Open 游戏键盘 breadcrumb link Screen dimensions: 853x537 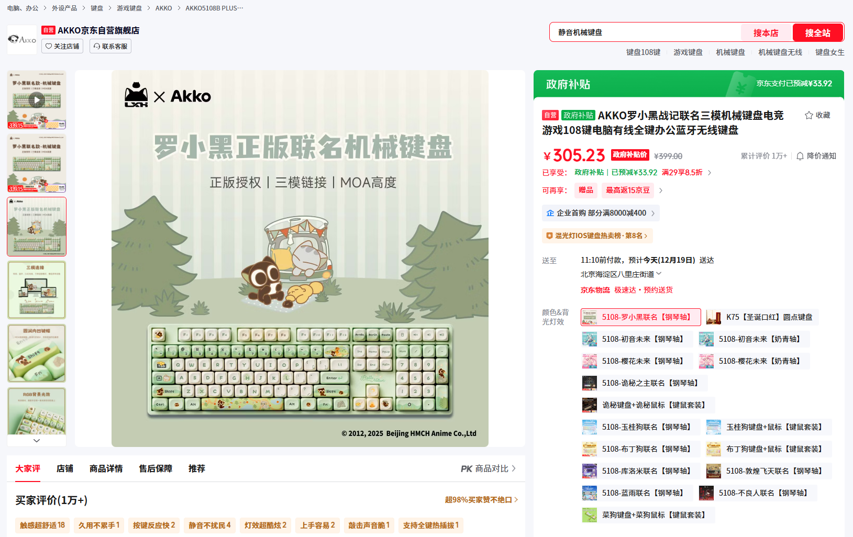[x=129, y=8]
